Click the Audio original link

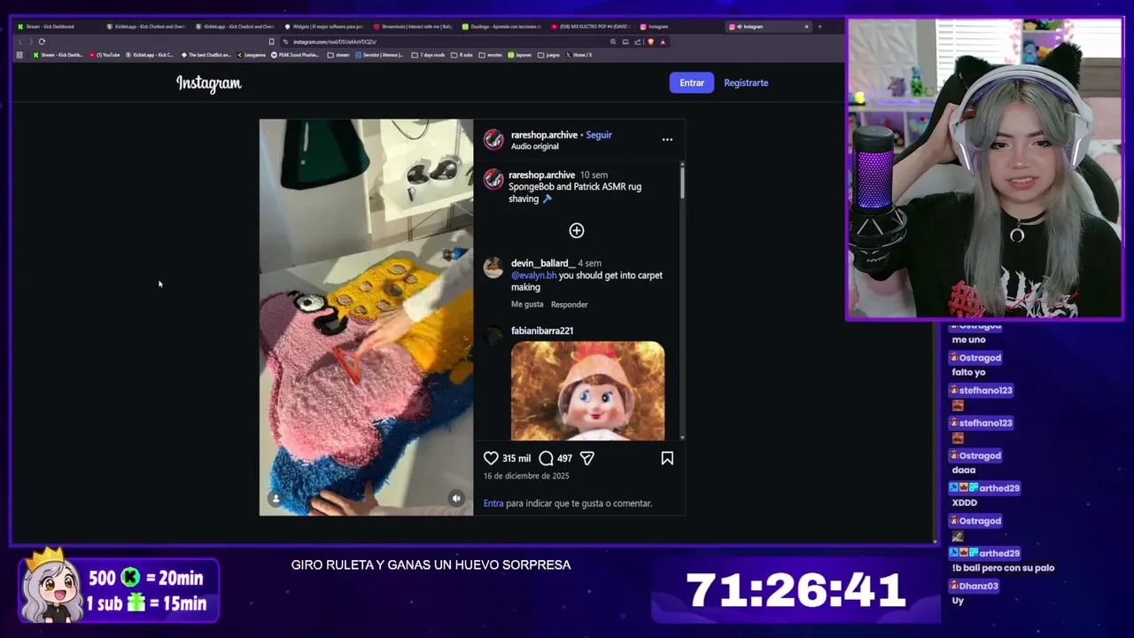(x=535, y=146)
